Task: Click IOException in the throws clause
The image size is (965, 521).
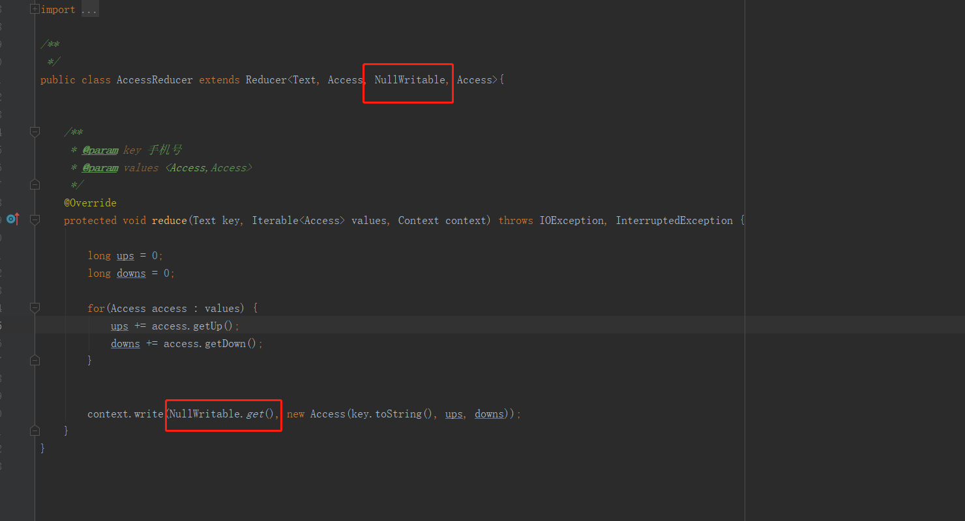Action: (571, 221)
